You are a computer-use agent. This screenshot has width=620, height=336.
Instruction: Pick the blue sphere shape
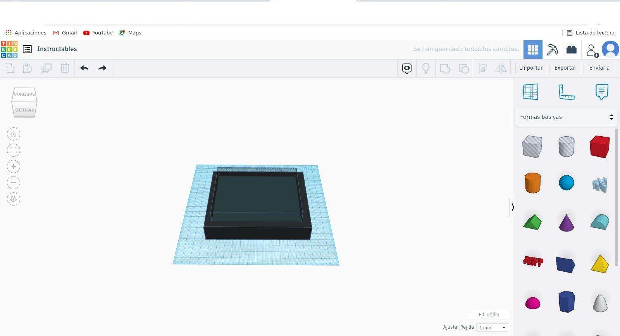pyautogui.click(x=566, y=183)
